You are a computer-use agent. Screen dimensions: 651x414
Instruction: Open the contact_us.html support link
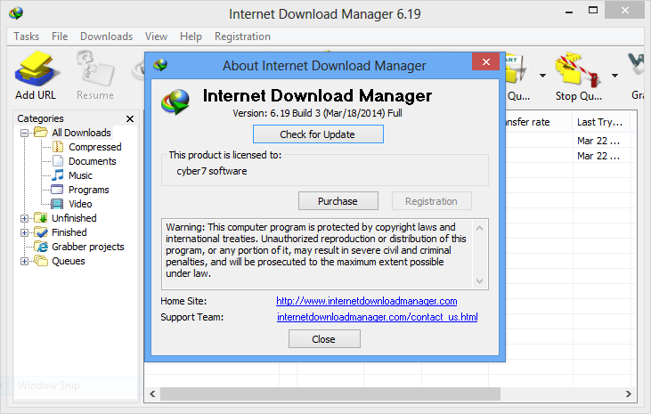378,317
